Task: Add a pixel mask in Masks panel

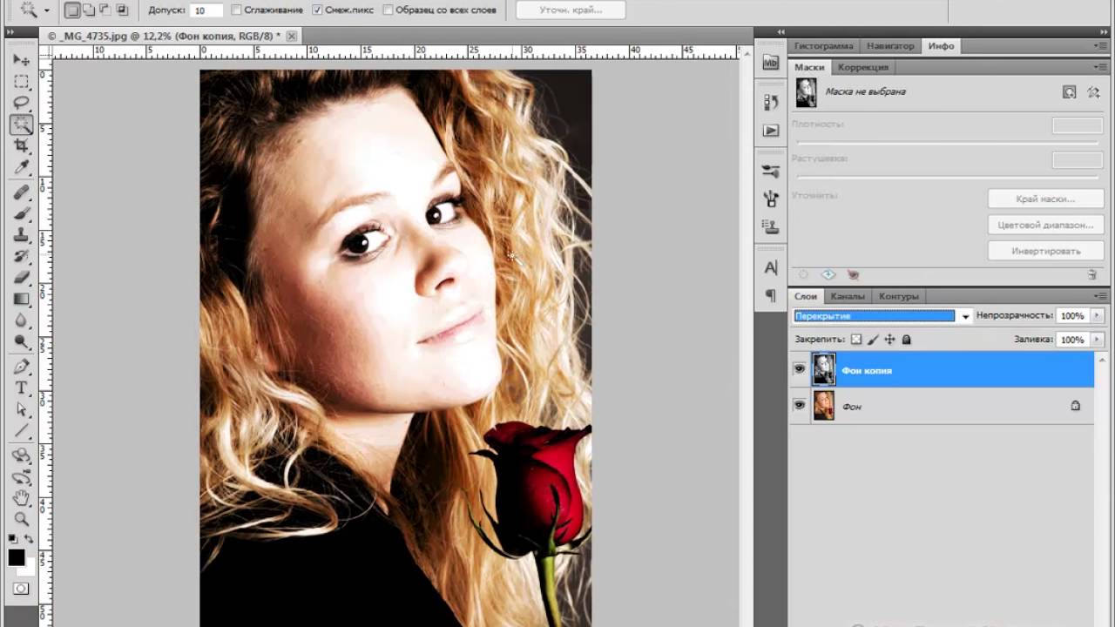Action: [1070, 92]
